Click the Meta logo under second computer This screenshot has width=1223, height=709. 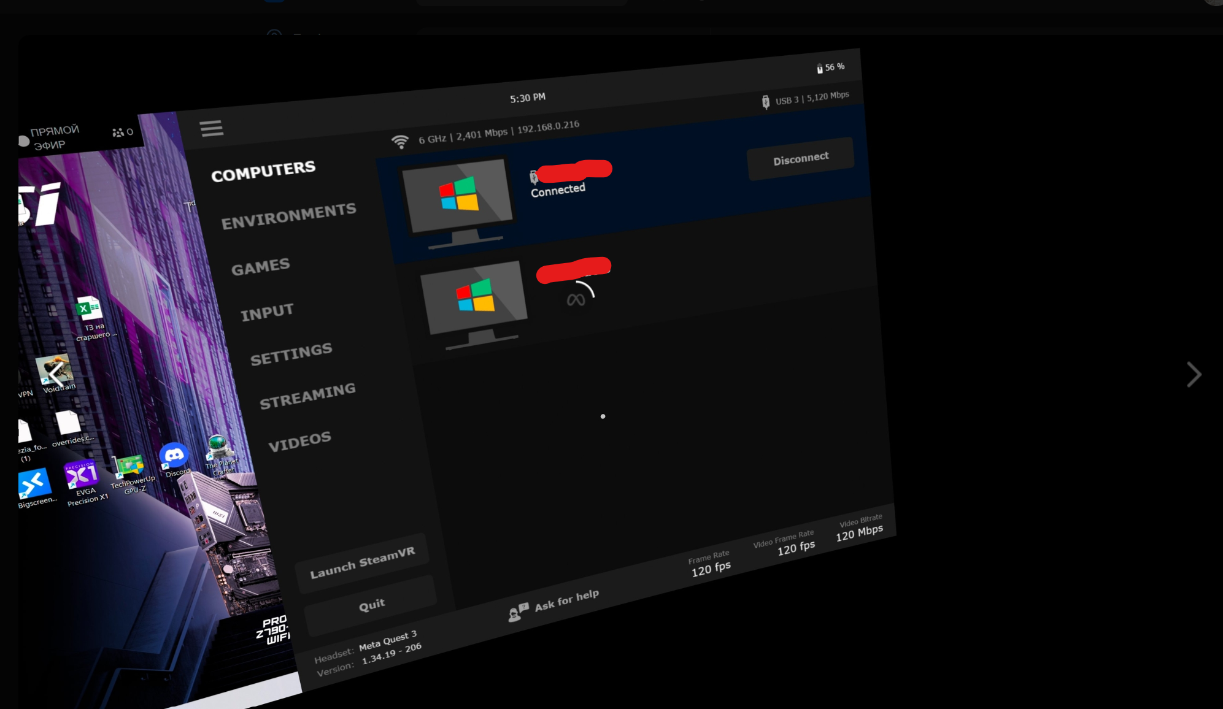pos(576,300)
